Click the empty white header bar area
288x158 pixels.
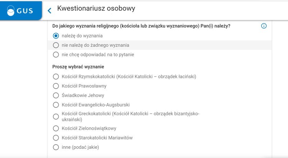(x=206, y=10)
